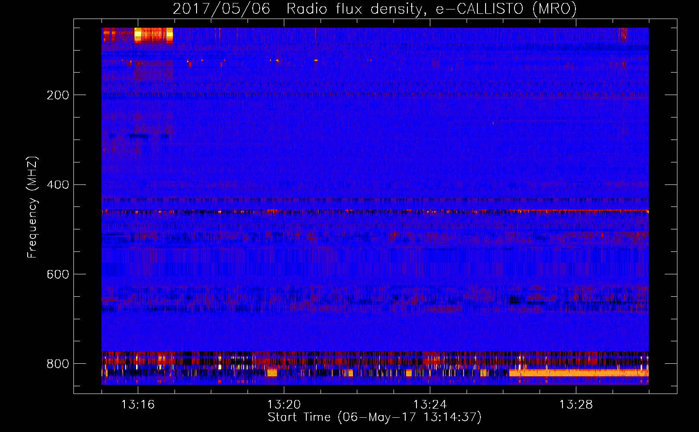This screenshot has width=699, height=432.
Task: Select the 400 frequency tick label
Action: (x=58, y=185)
